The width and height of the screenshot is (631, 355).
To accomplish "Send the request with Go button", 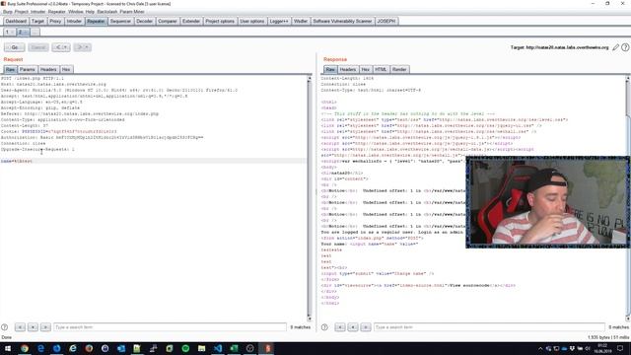I will 15,47.
